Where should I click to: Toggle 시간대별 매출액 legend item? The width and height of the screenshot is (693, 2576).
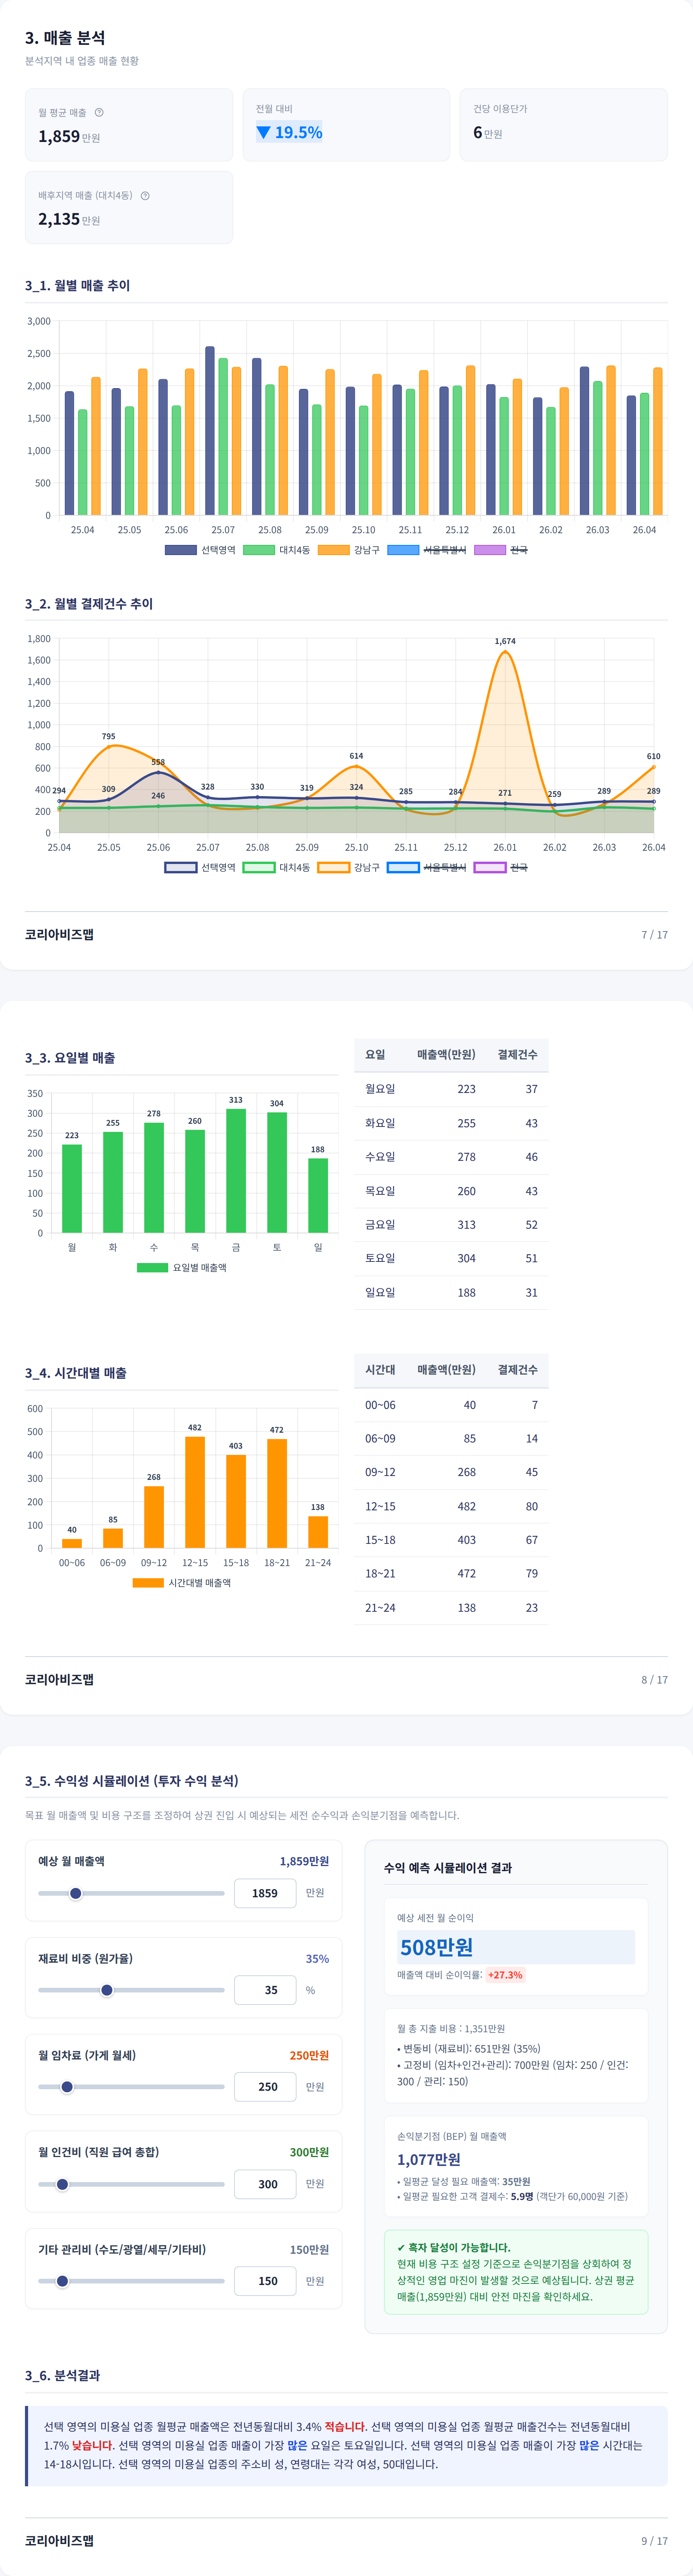pos(182,1583)
